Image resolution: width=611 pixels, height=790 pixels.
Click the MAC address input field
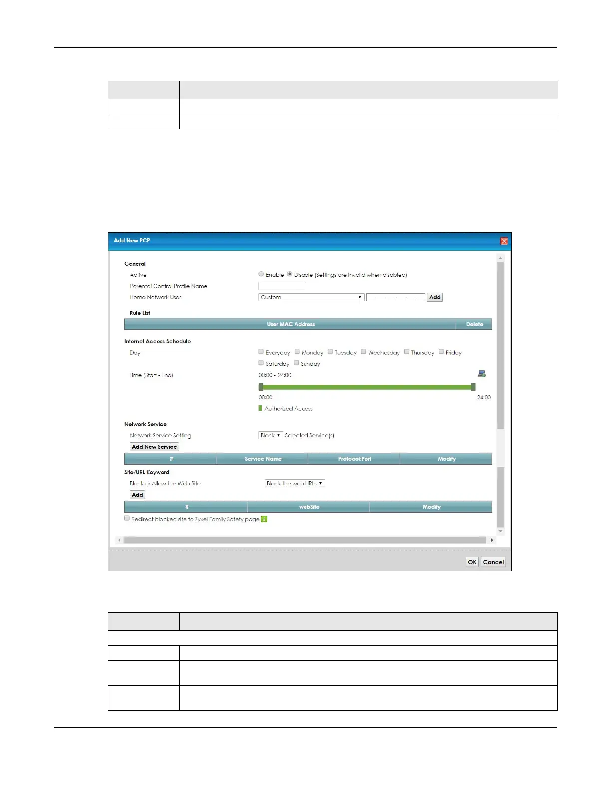tap(396, 297)
